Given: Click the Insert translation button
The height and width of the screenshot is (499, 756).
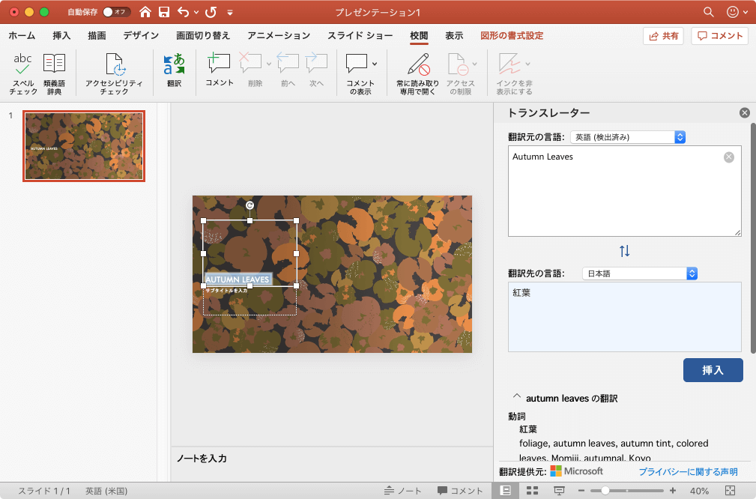Looking at the screenshot, I should (713, 370).
